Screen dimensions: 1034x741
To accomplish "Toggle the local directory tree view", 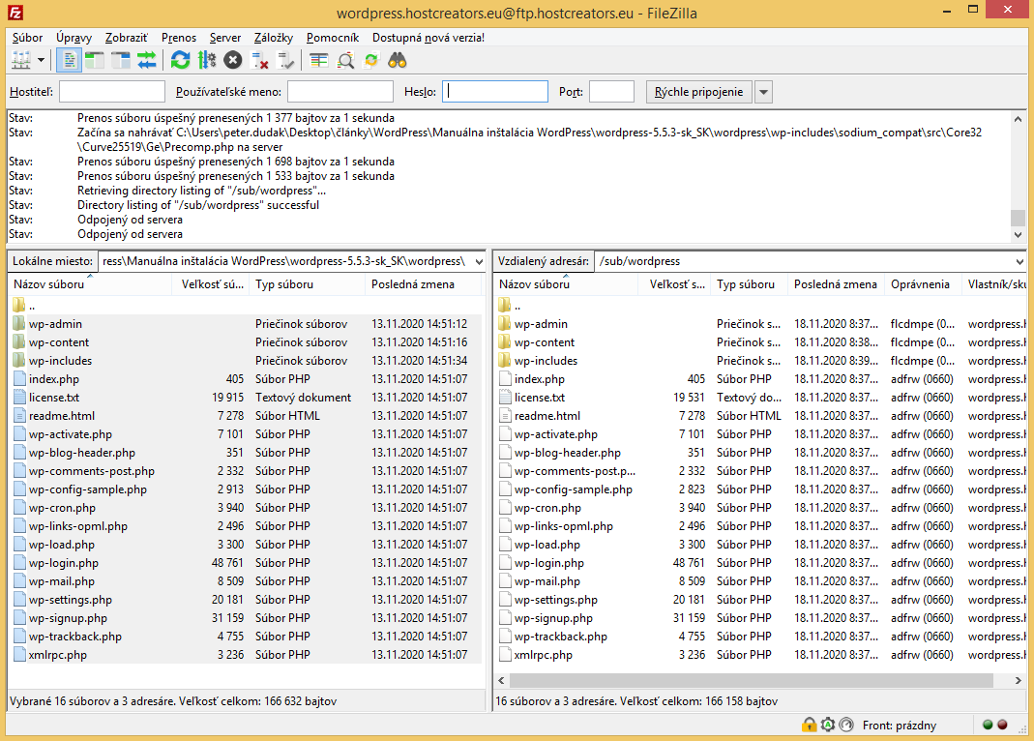I will 95,61.
